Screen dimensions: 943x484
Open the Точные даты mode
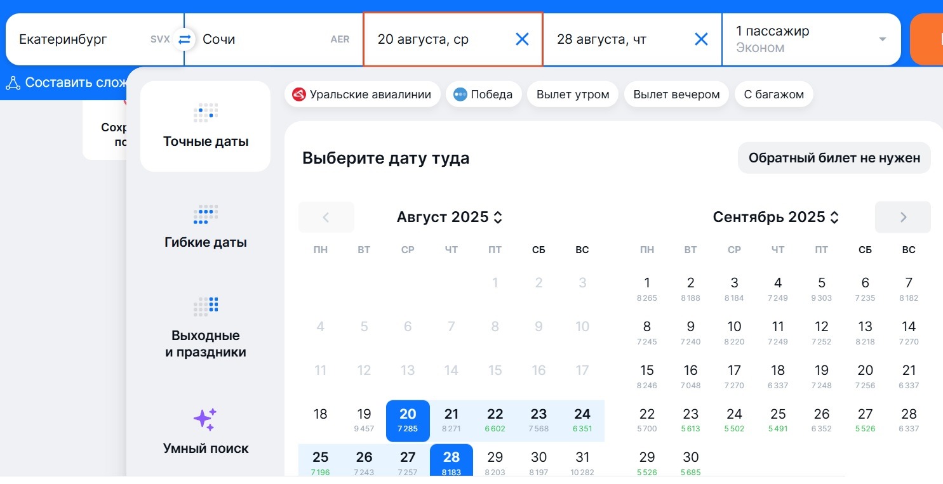point(205,126)
